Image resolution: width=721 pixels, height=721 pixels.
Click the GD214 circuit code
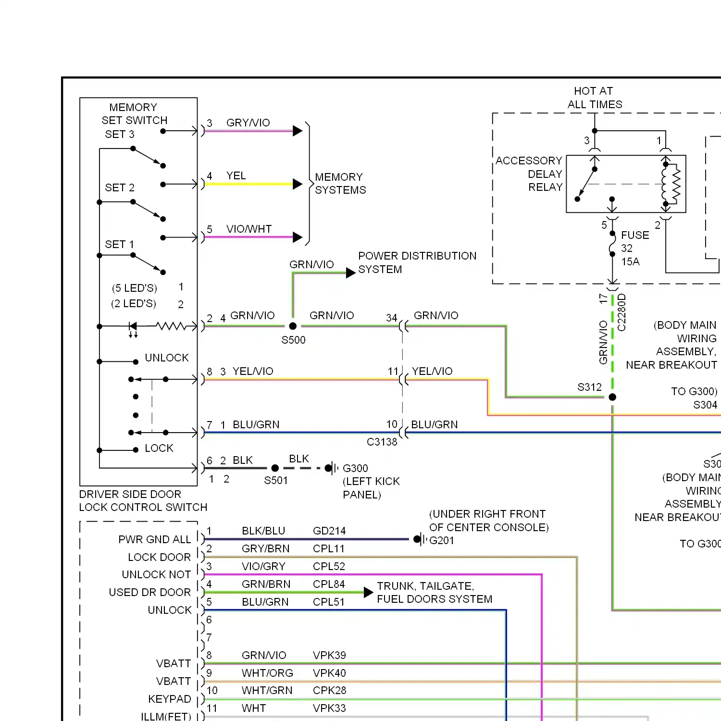[329, 531]
